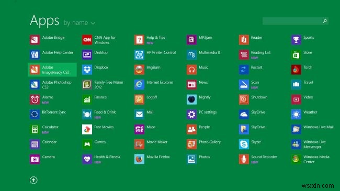This screenshot has width=340, height=191.
Task: Launch the Dropbox icon
Action: [87, 70]
